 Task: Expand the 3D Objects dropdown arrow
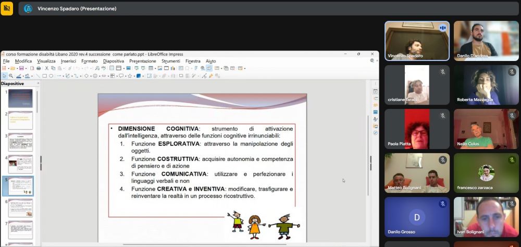tap(143, 76)
